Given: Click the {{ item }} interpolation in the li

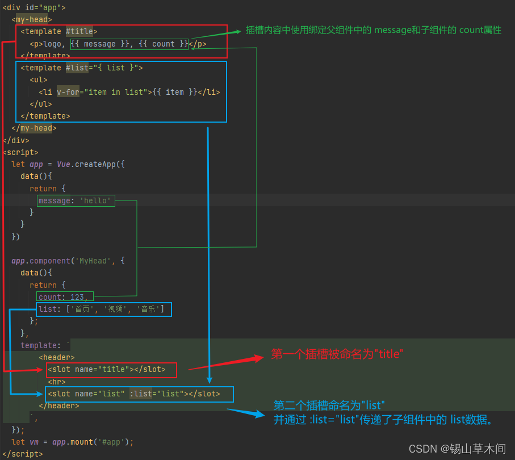Looking at the screenshot, I should 175,92.
